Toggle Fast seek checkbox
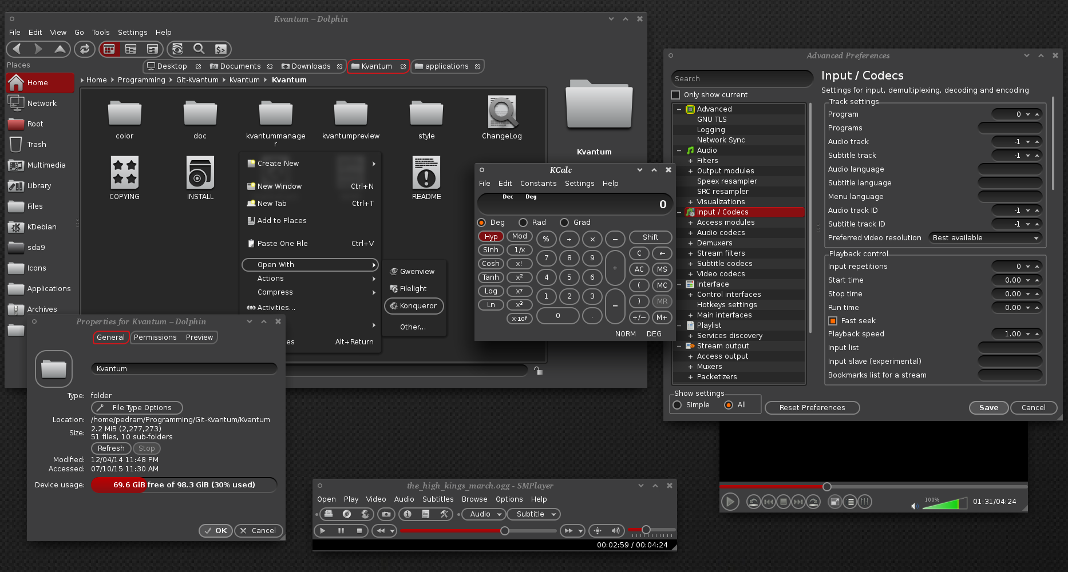The height and width of the screenshot is (572, 1068). [833, 321]
